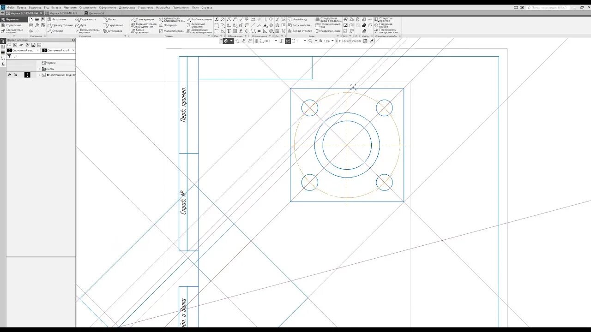This screenshot has width=591, height=332.
Task: Switch to Чертеж БЕЗ ИМЕНИ3 tab
Action: [x=63, y=13]
